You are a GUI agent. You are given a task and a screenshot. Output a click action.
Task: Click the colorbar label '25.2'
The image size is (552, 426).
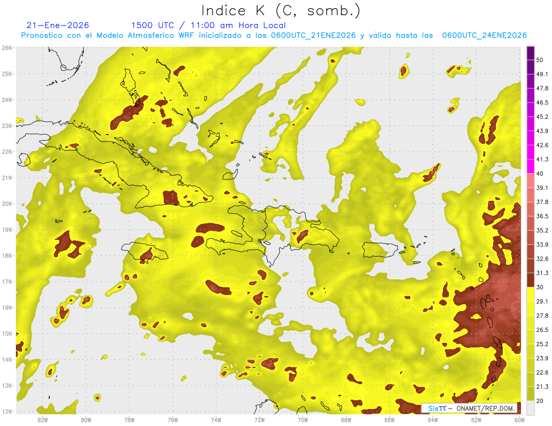542,344
